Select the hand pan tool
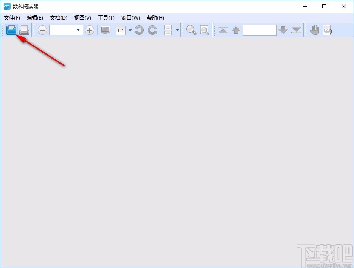The height and width of the screenshot is (268, 354). (314, 30)
